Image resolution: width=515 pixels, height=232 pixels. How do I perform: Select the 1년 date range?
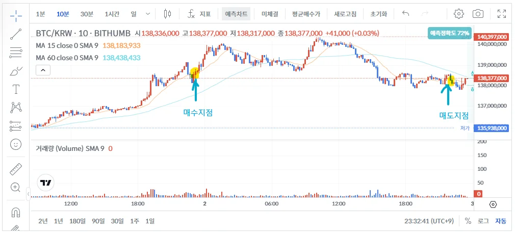point(59,221)
